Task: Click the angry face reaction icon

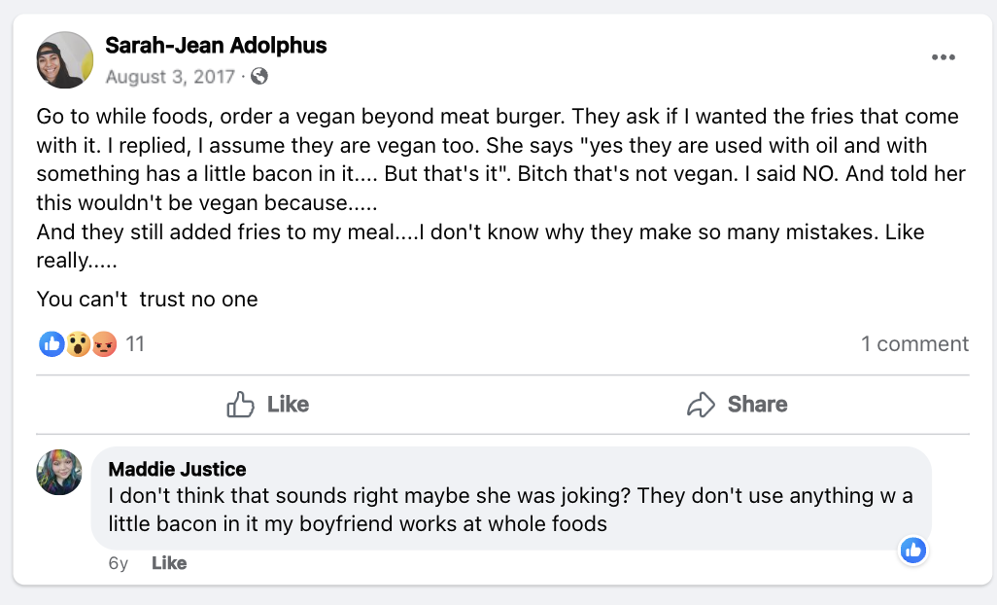Action: click(104, 344)
